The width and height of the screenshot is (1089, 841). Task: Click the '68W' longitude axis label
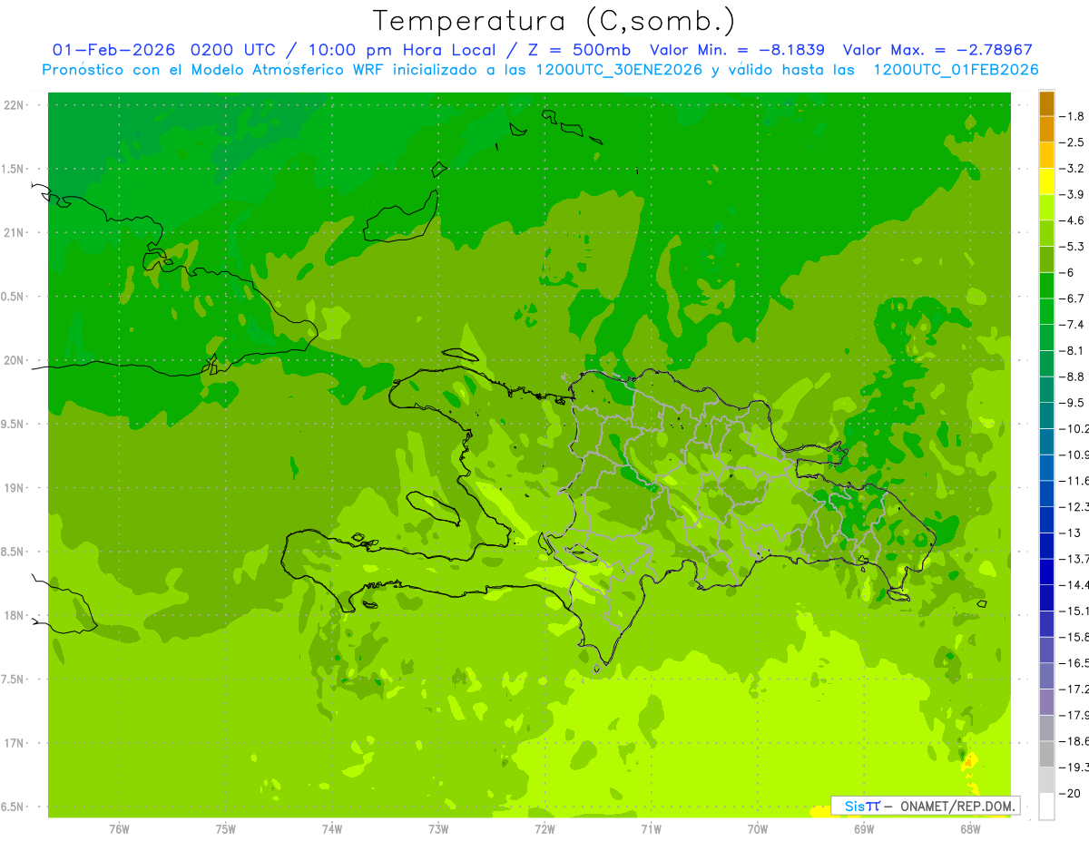[x=970, y=828]
